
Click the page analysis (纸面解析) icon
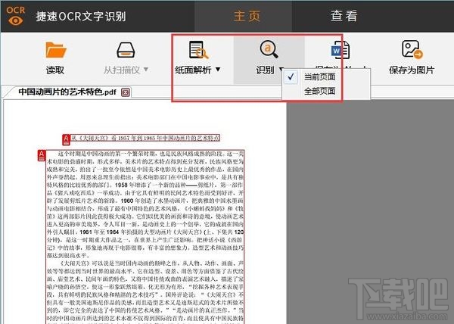click(198, 50)
